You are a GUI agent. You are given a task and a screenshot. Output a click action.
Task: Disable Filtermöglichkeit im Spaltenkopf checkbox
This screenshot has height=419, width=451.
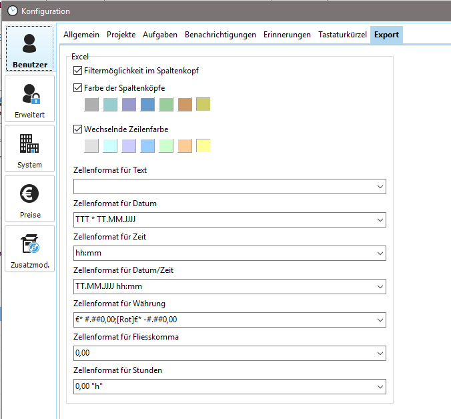pos(77,71)
